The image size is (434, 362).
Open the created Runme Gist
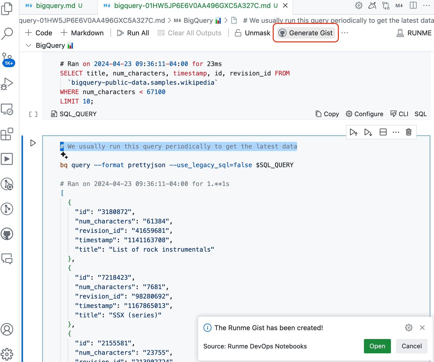[377, 346]
